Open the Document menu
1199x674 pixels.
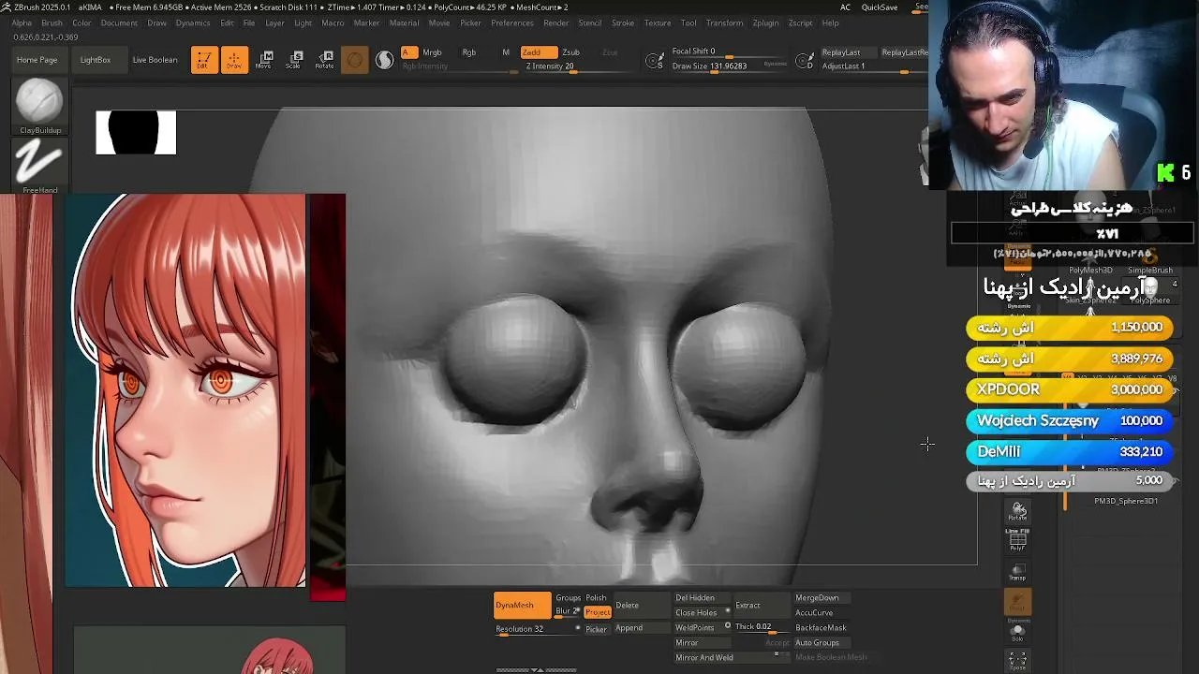(119, 22)
